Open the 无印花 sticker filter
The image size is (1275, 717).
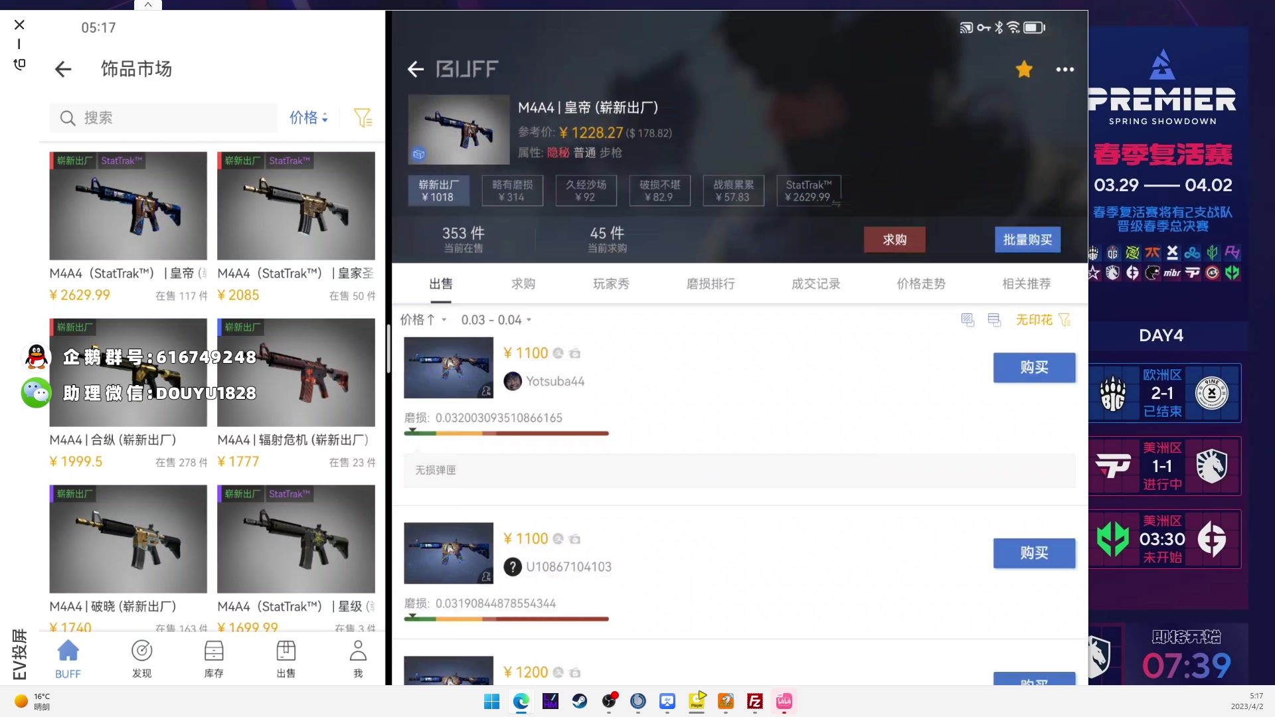click(1043, 320)
